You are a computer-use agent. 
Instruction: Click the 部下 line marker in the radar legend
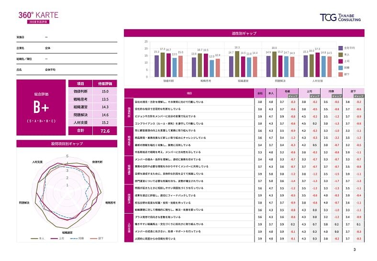point(94,238)
